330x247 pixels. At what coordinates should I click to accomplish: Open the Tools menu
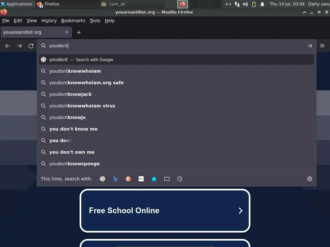click(x=95, y=21)
